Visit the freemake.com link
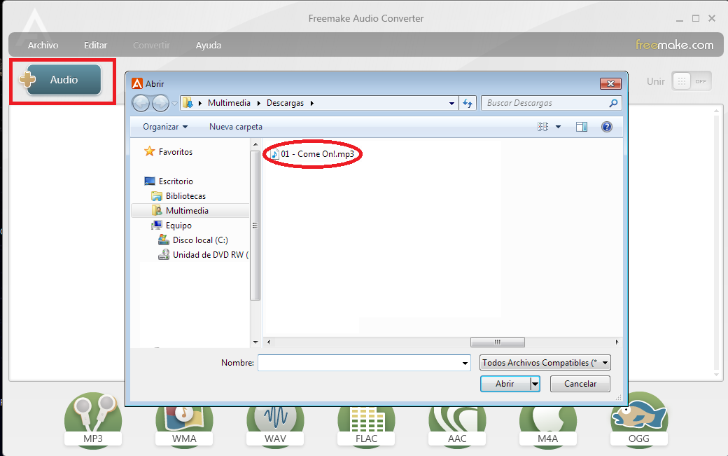 click(674, 45)
